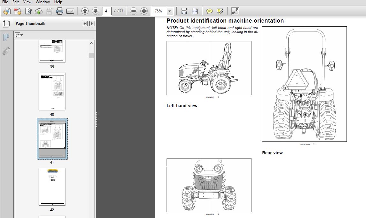Click thumbnails scrollbar up arrow
The width and height of the screenshot is (366, 218).
(x=91, y=43)
